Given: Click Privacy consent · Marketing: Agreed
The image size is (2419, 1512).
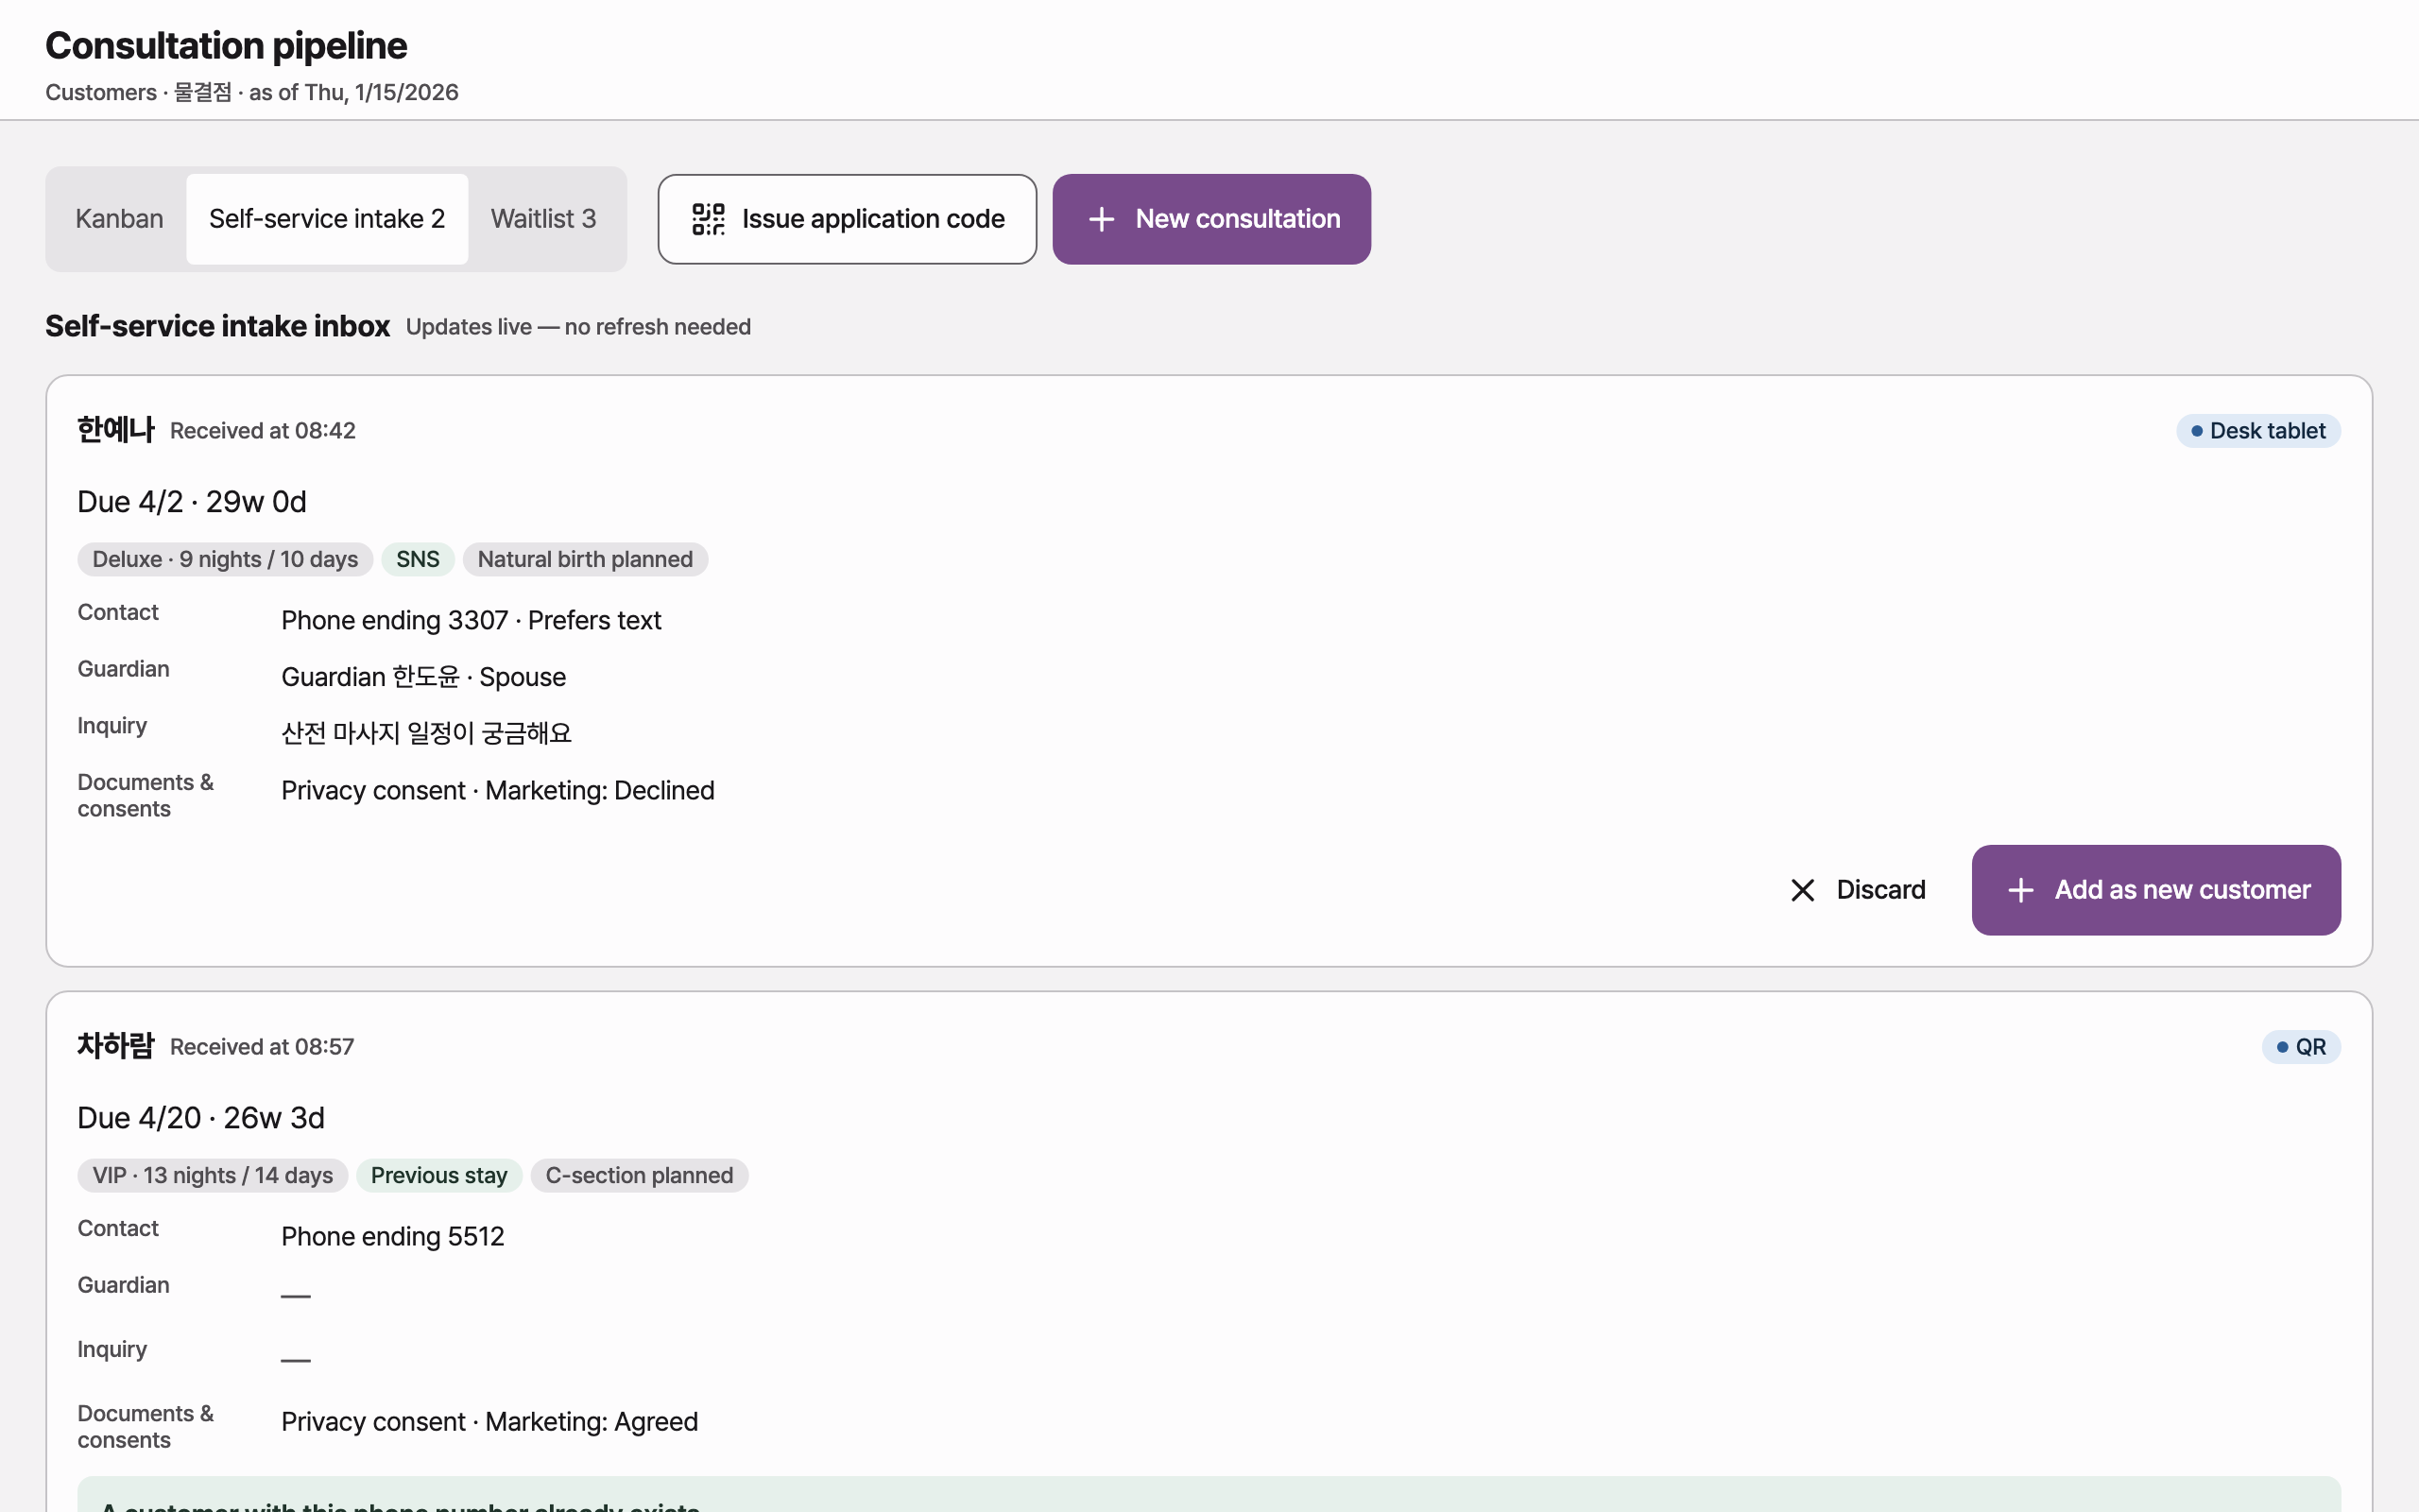Looking at the screenshot, I should (489, 1421).
